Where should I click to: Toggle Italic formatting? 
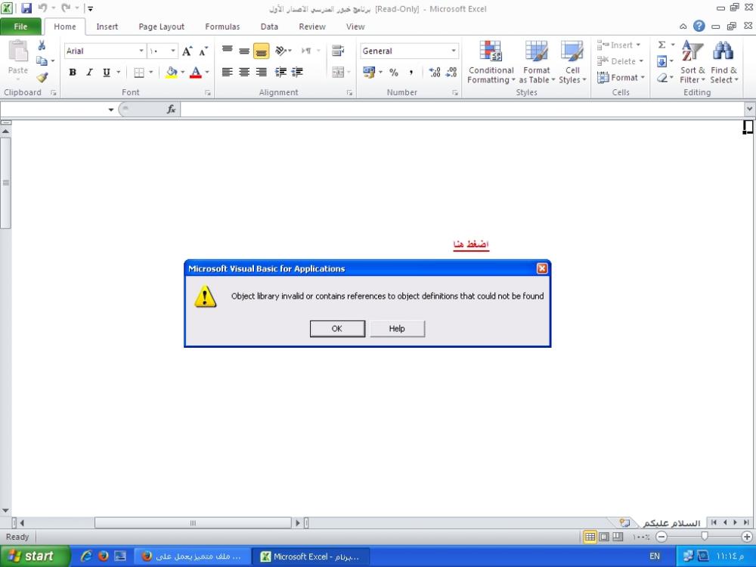click(89, 73)
